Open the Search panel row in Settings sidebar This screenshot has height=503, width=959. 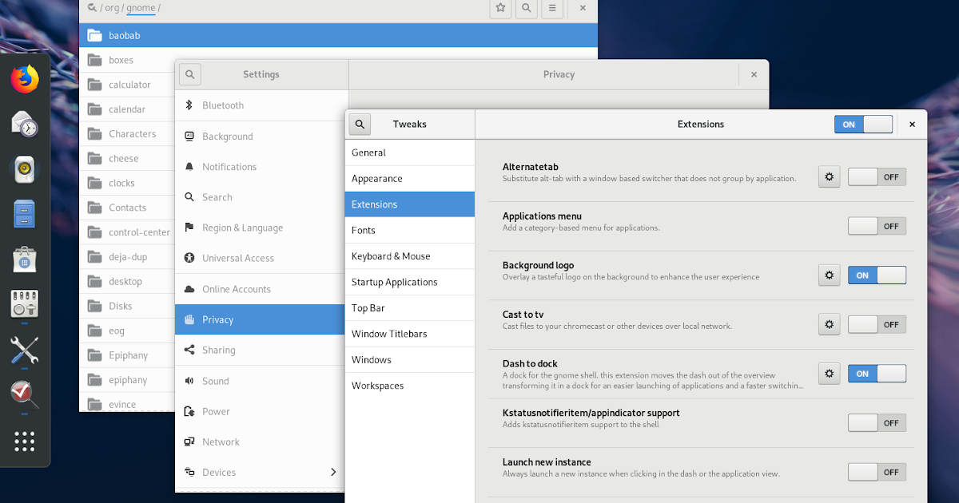261,197
